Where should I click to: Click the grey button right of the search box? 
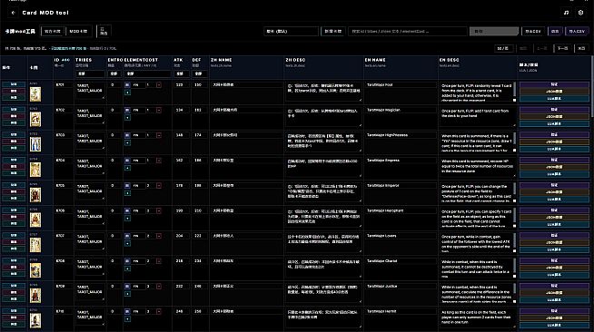494,32
